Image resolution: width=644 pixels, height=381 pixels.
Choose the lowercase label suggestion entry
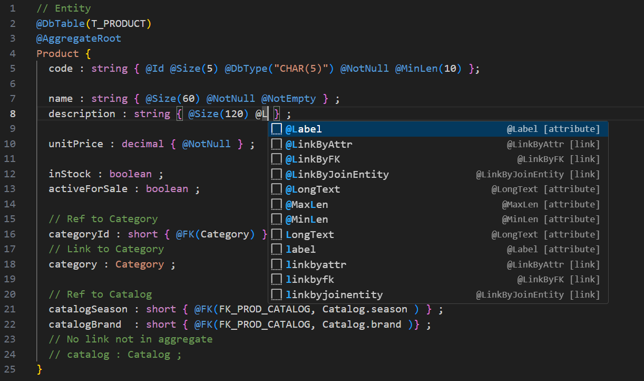(301, 250)
